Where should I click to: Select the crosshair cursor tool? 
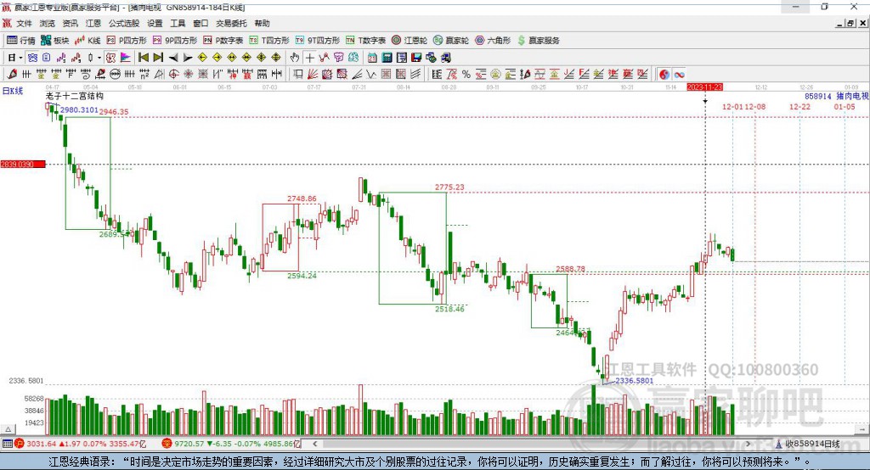click(309, 58)
